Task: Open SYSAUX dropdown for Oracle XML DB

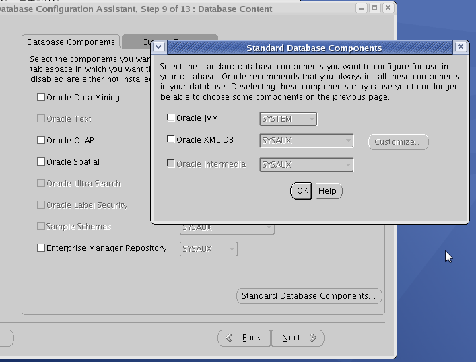Action: point(306,141)
